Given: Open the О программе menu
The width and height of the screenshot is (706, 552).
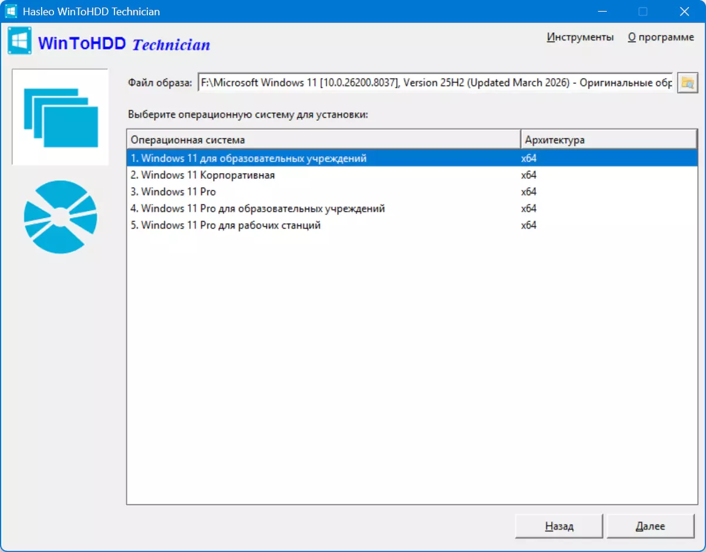Looking at the screenshot, I should 661,37.
